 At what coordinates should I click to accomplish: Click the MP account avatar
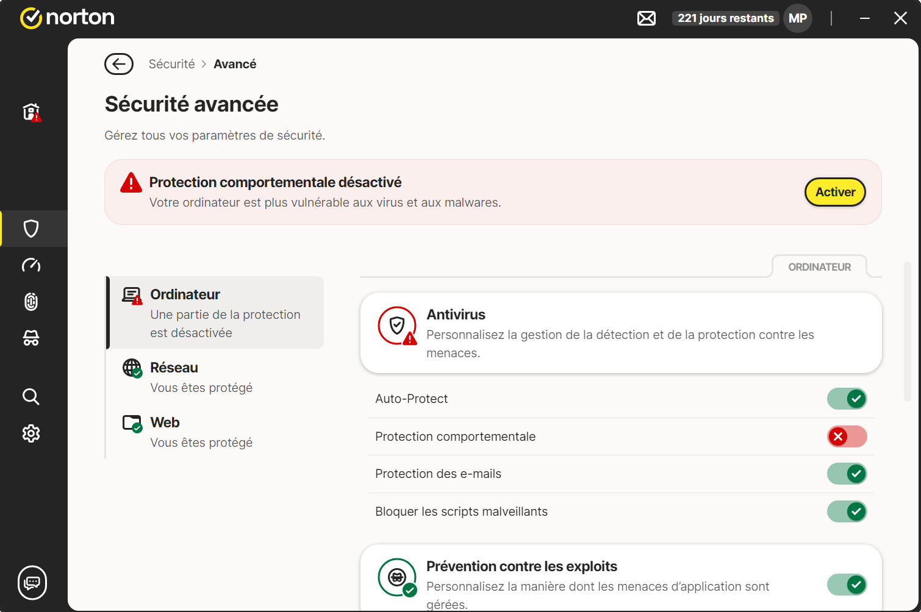[798, 18]
